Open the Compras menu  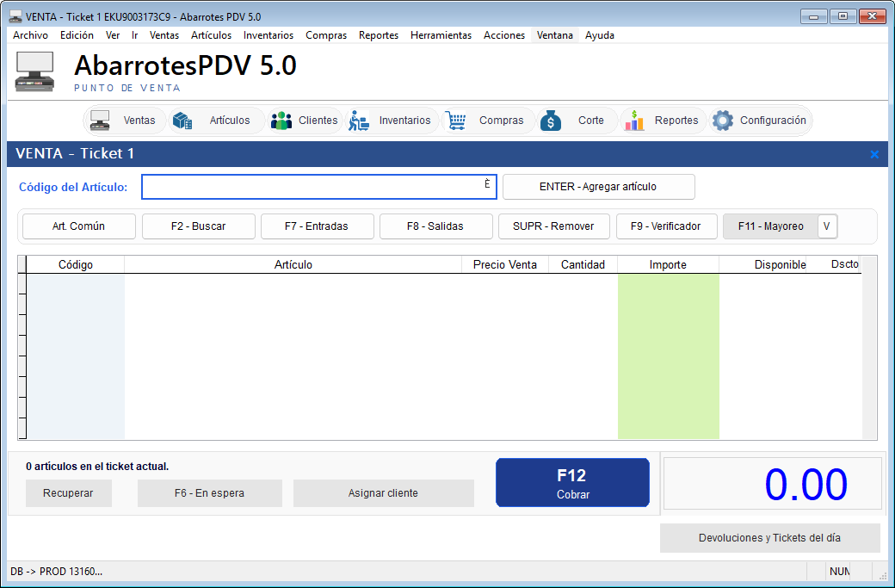tap(326, 35)
